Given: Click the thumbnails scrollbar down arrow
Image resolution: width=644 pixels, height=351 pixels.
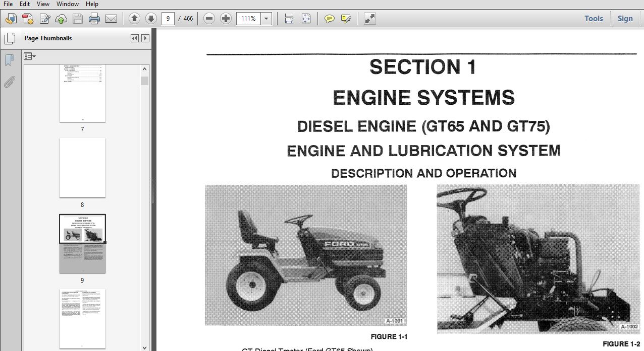Looking at the screenshot, I should (x=145, y=347).
